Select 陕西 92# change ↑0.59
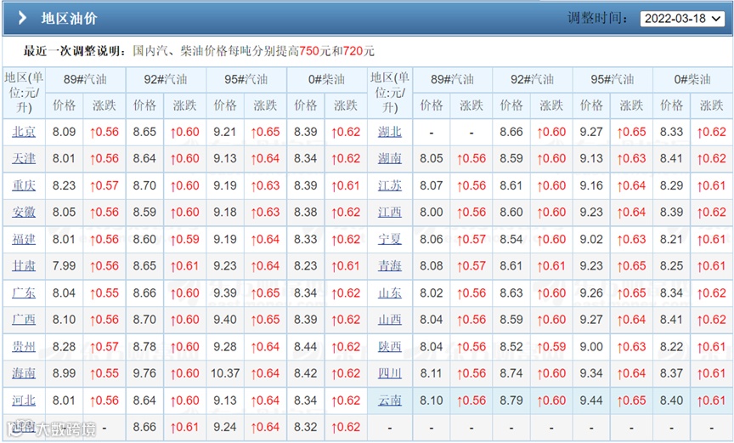Viewport: 734px width, 443px height. click(x=551, y=347)
